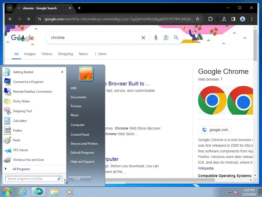Open Chrome Labs flask icon
Image resolution: width=262 pixels, height=197 pixels.
pos(224,19)
